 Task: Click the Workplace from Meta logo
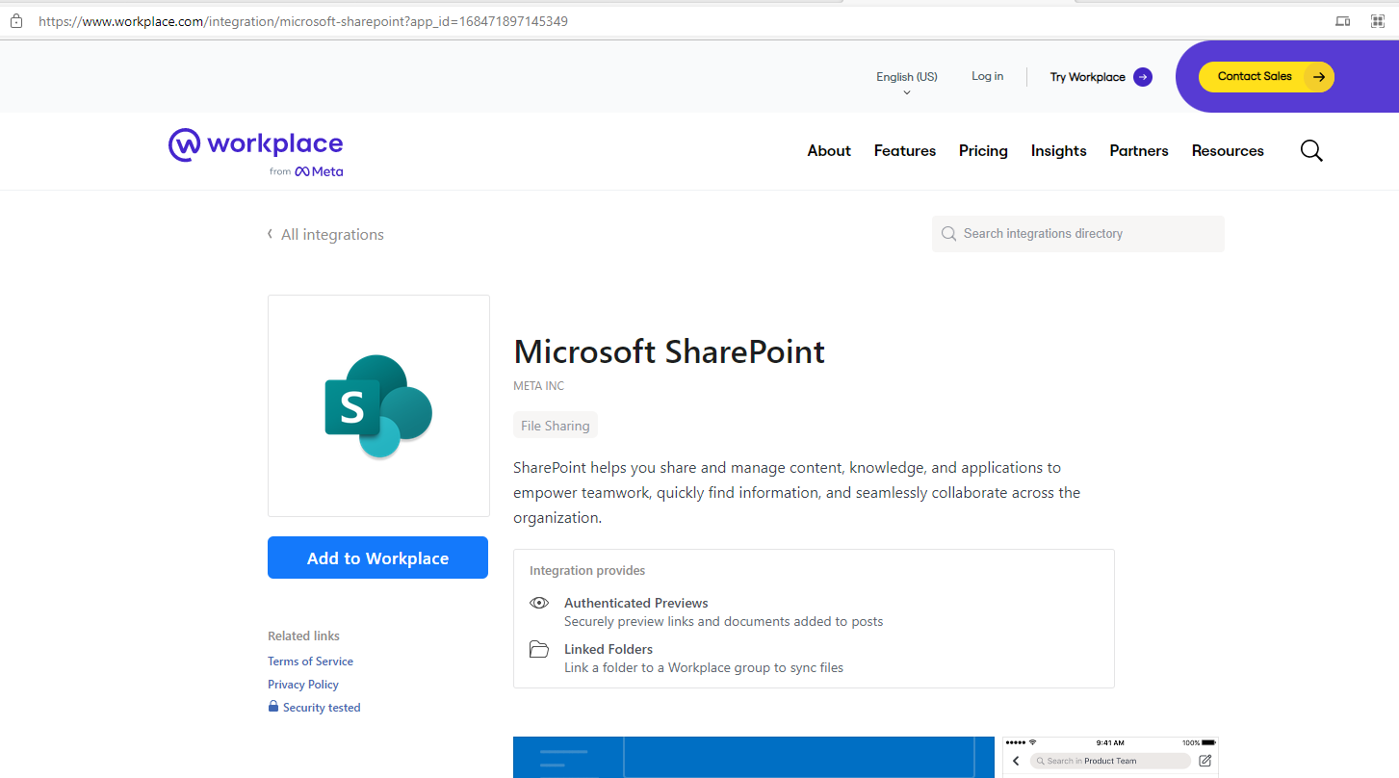coord(256,153)
